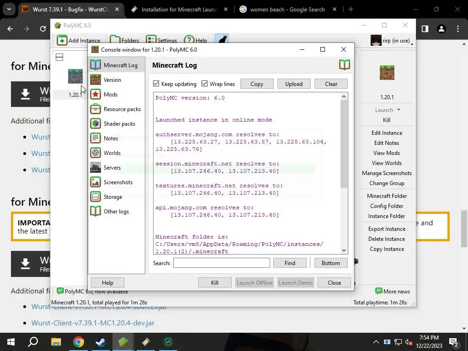Image resolution: width=468 pixels, height=351 pixels.
Task: Click the Help button in console window
Action: point(107,282)
